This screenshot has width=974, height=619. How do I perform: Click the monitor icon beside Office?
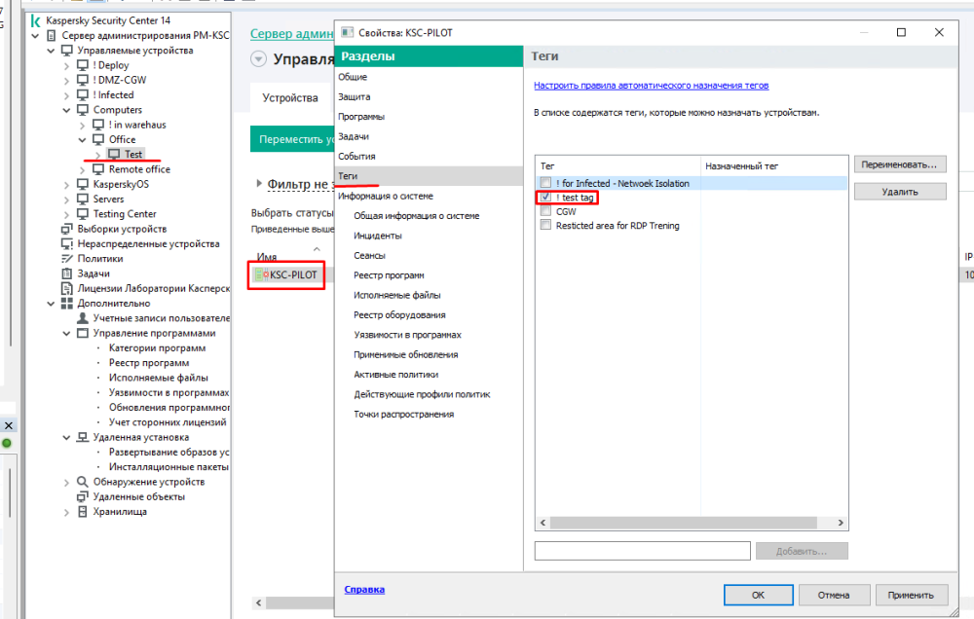tap(98, 140)
